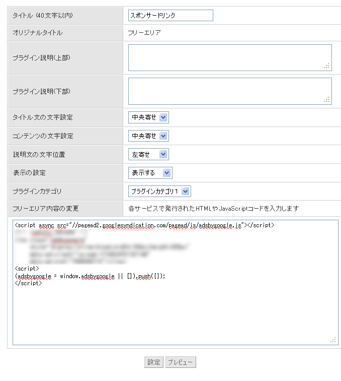
Task: Click the 表示の設定 label
Action: [x=29, y=173]
